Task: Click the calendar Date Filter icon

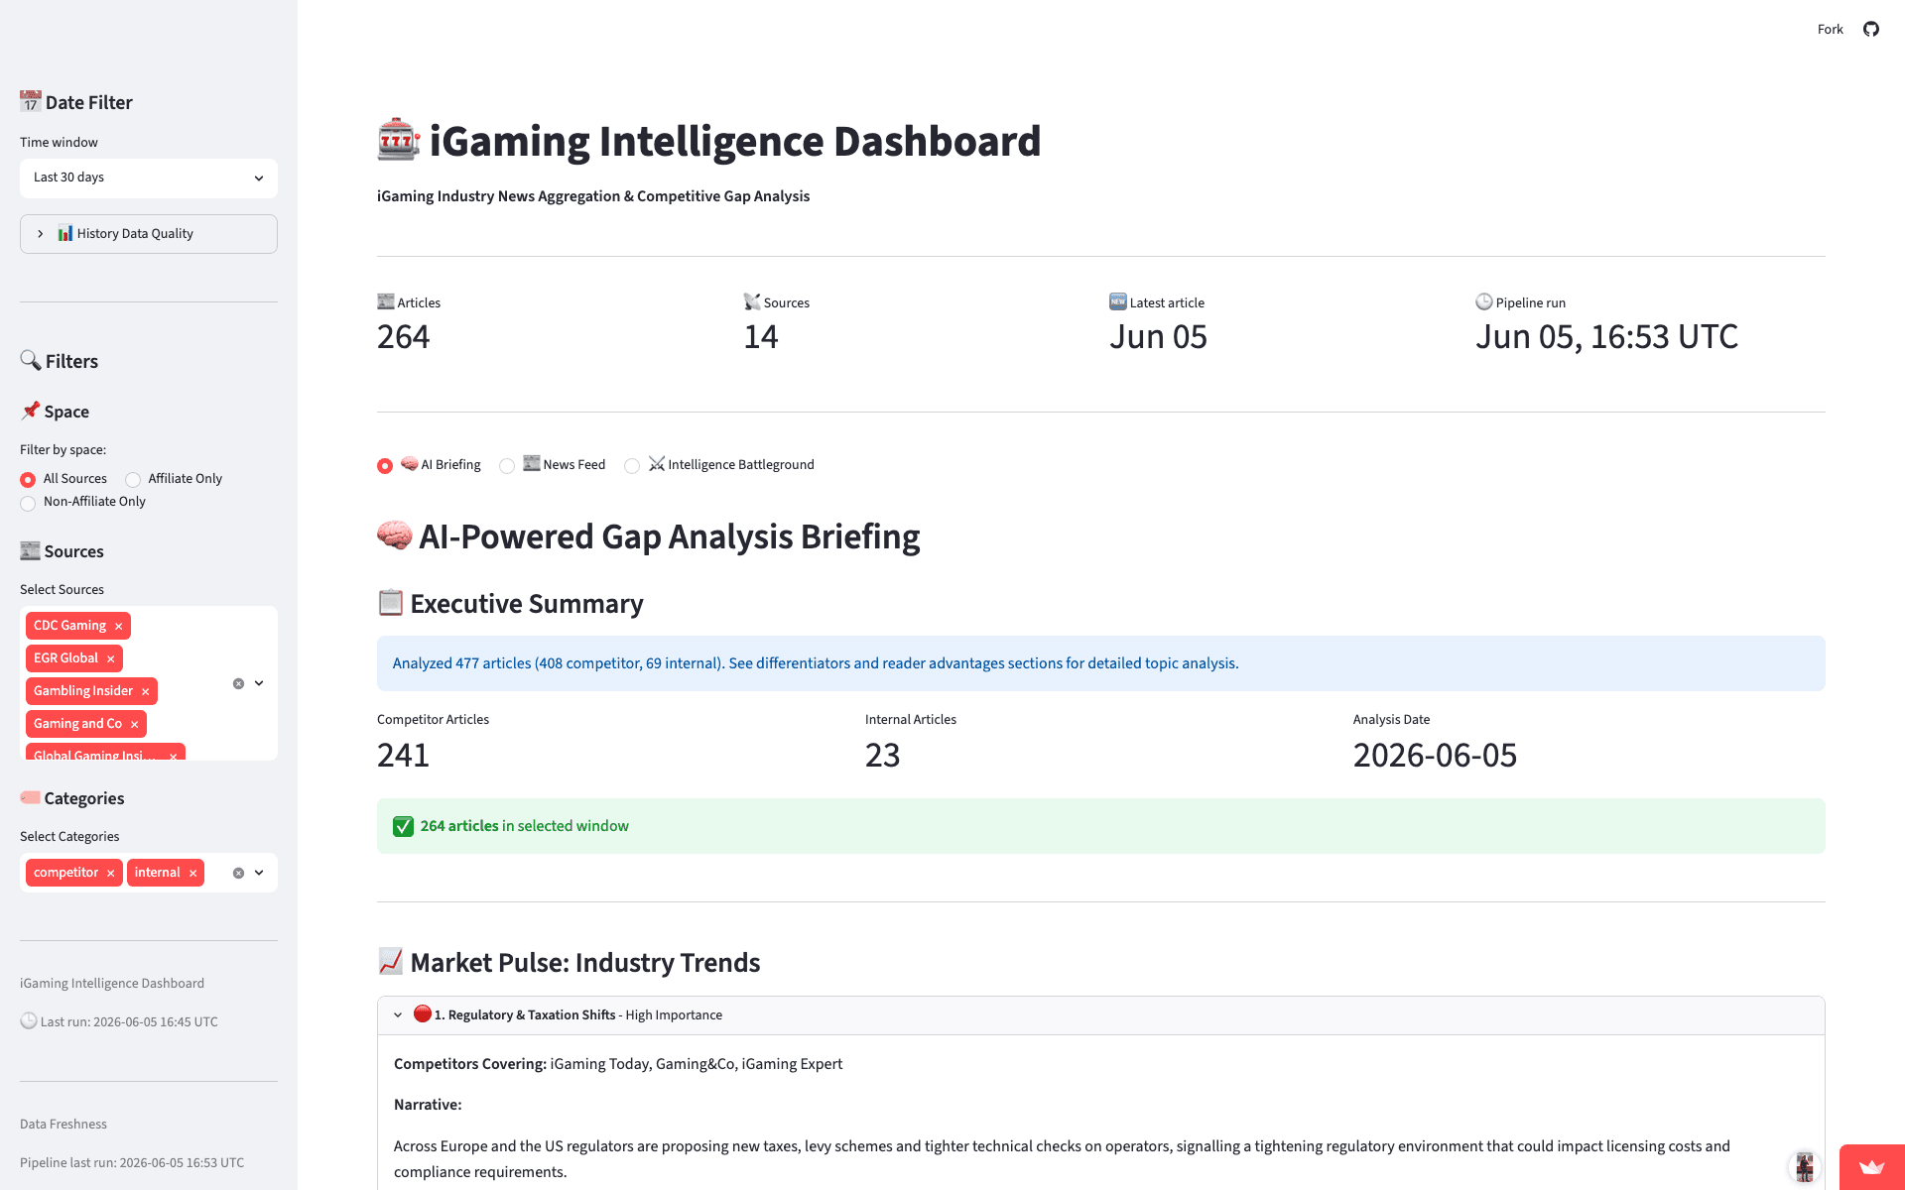Action: pos(30,101)
